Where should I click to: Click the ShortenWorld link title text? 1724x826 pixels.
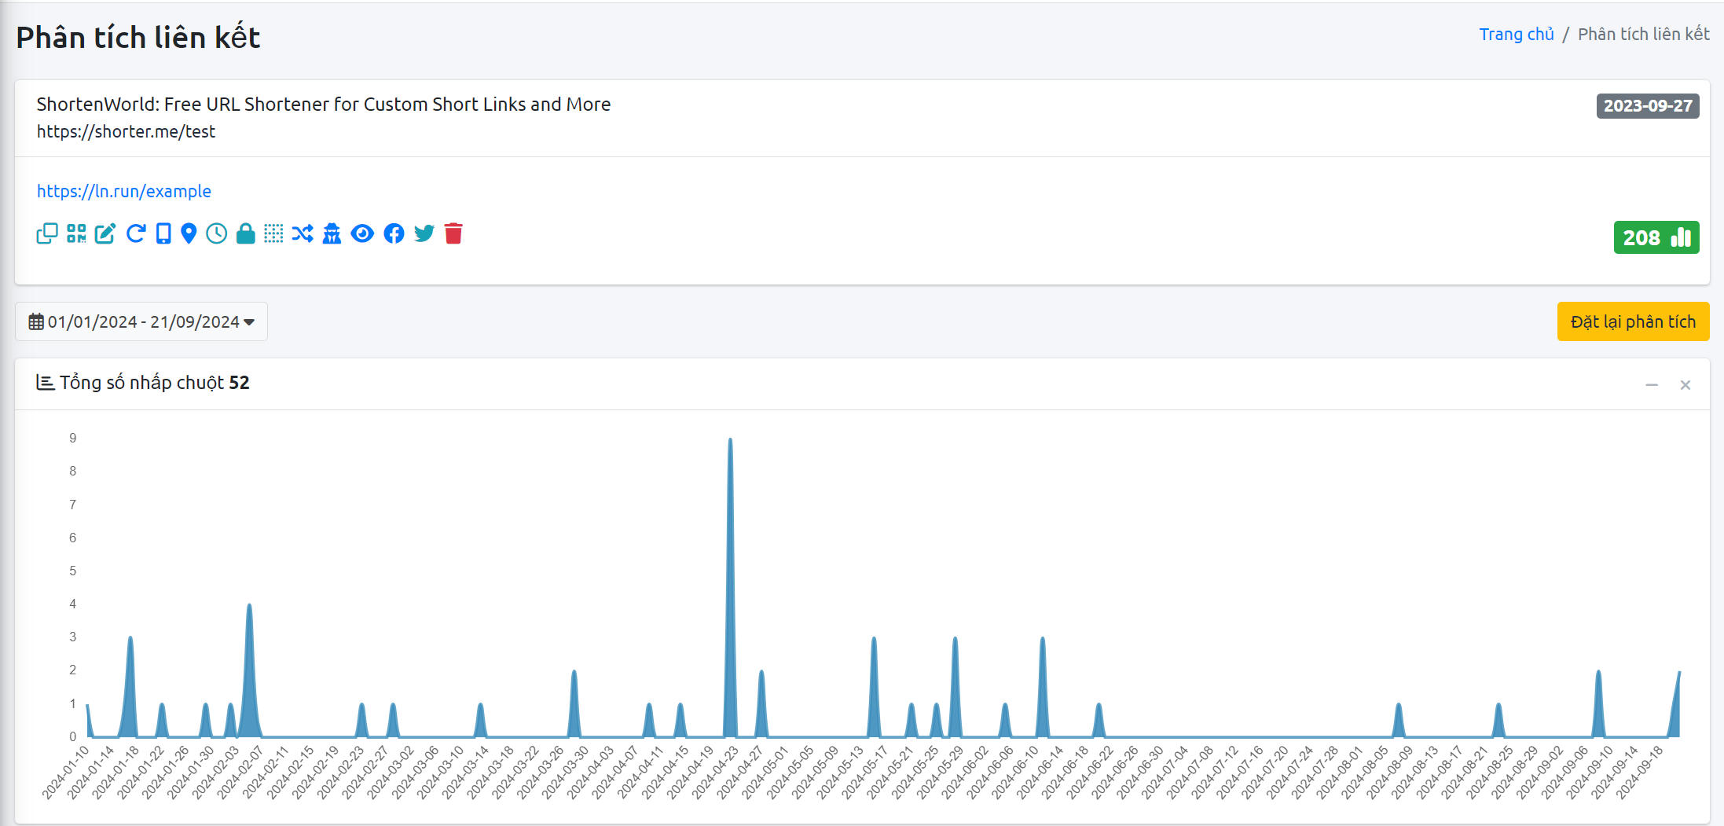(x=324, y=105)
